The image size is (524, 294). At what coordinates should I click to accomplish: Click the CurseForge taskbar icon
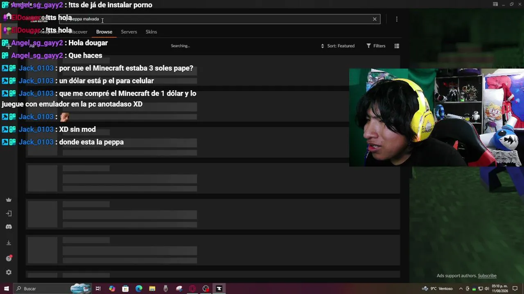point(219,289)
